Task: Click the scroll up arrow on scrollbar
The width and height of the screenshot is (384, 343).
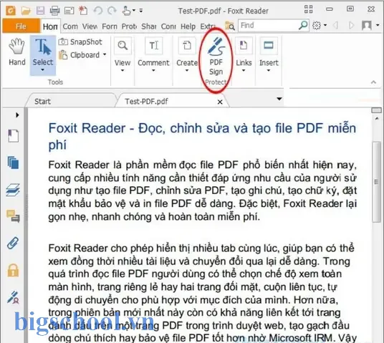Action: [377, 118]
